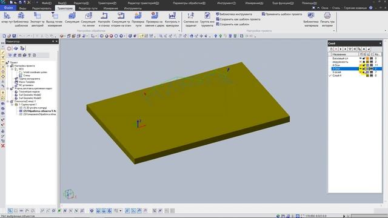
Task: Set Слой 4 as current via checkmark
Action: (x=330, y=76)
